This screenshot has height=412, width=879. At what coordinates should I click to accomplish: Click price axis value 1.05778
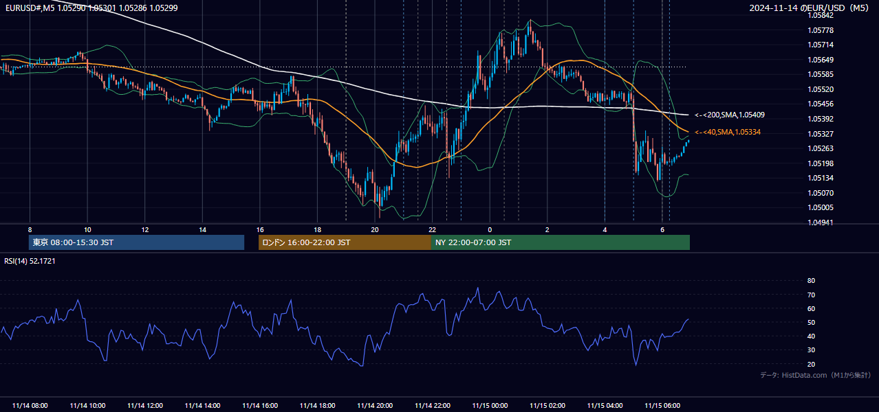click(x=820, y=30)
